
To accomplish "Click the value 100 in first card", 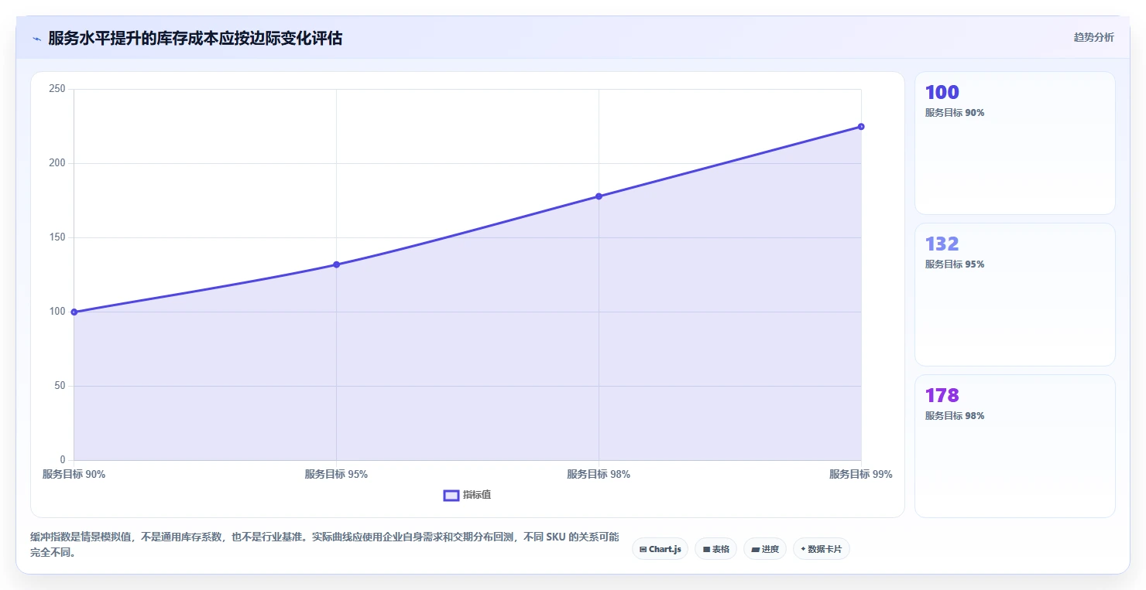I will [942, 92].
